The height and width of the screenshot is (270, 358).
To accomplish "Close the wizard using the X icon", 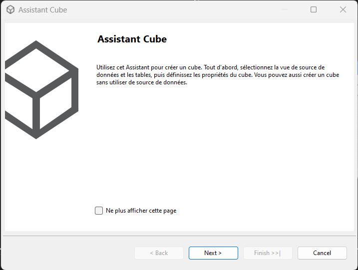I will 343,9.
